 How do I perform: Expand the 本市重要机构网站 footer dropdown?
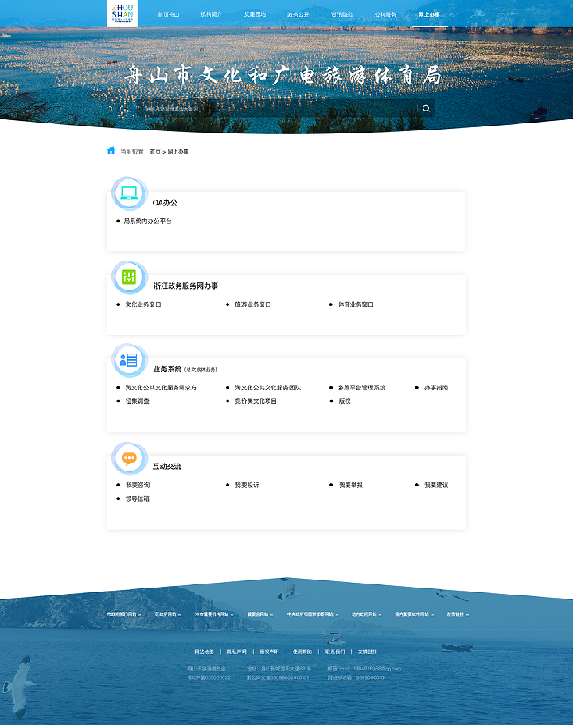pos(214,614)
